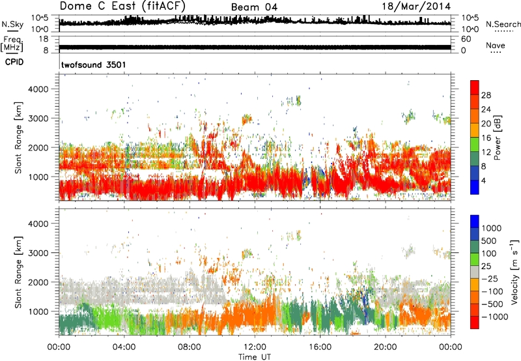Viewport: 521px width, 361px height.
Task: Click the blue 1000 m/s velocity band
Action: [x=475, y=222]
